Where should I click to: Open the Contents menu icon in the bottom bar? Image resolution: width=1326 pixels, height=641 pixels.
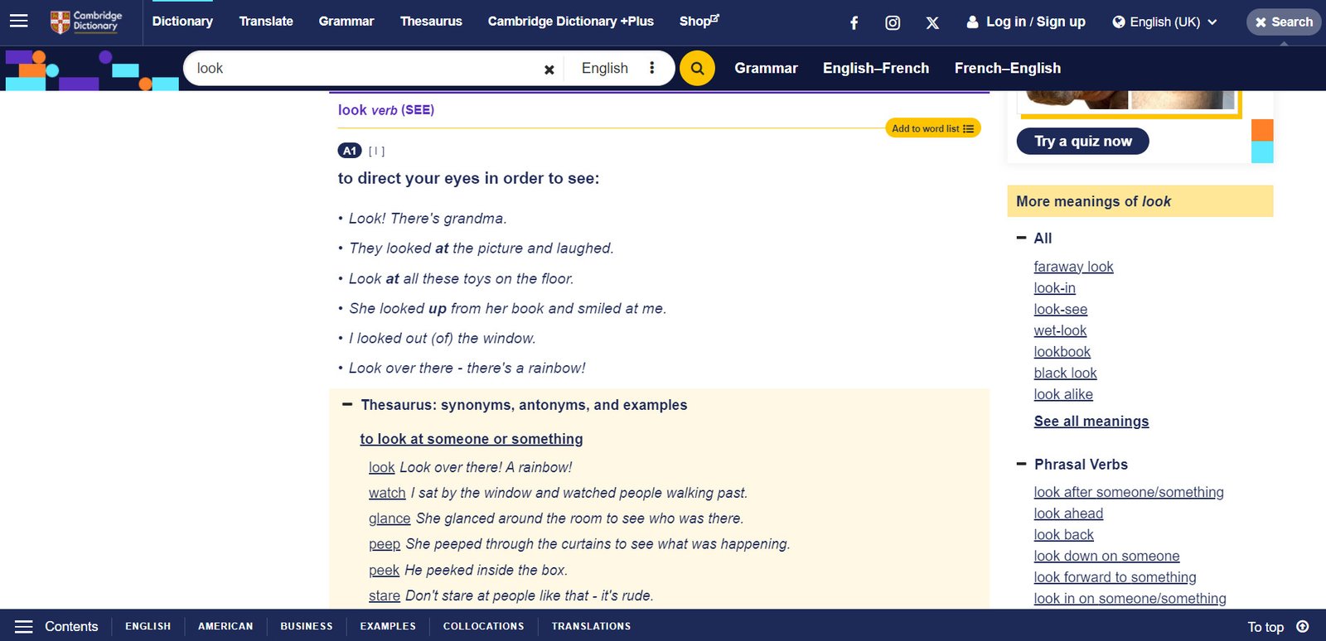24,627
